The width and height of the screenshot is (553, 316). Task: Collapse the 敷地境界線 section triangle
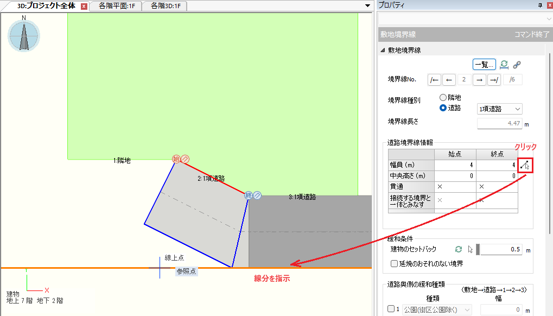click(383, 50)
